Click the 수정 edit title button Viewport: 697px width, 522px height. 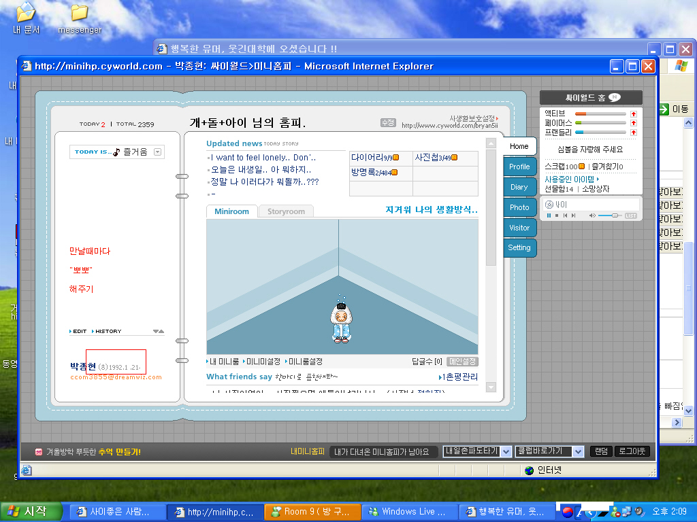[388, 122]
